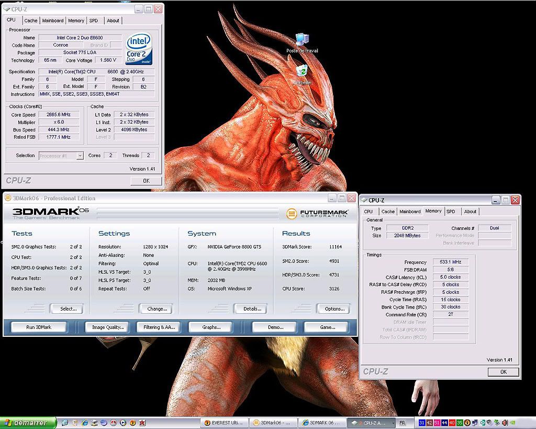
Task: Click the volume speaker tray icon
Action: coord(505,423)
